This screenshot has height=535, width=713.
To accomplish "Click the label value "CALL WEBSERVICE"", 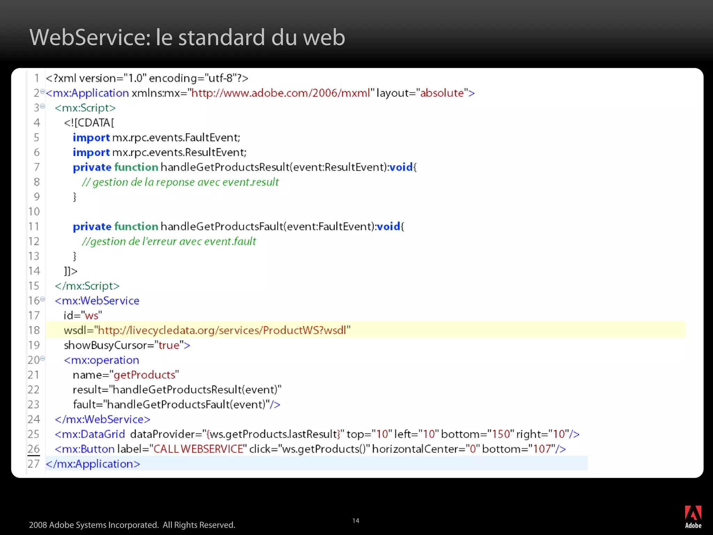I will click(198, 449).
